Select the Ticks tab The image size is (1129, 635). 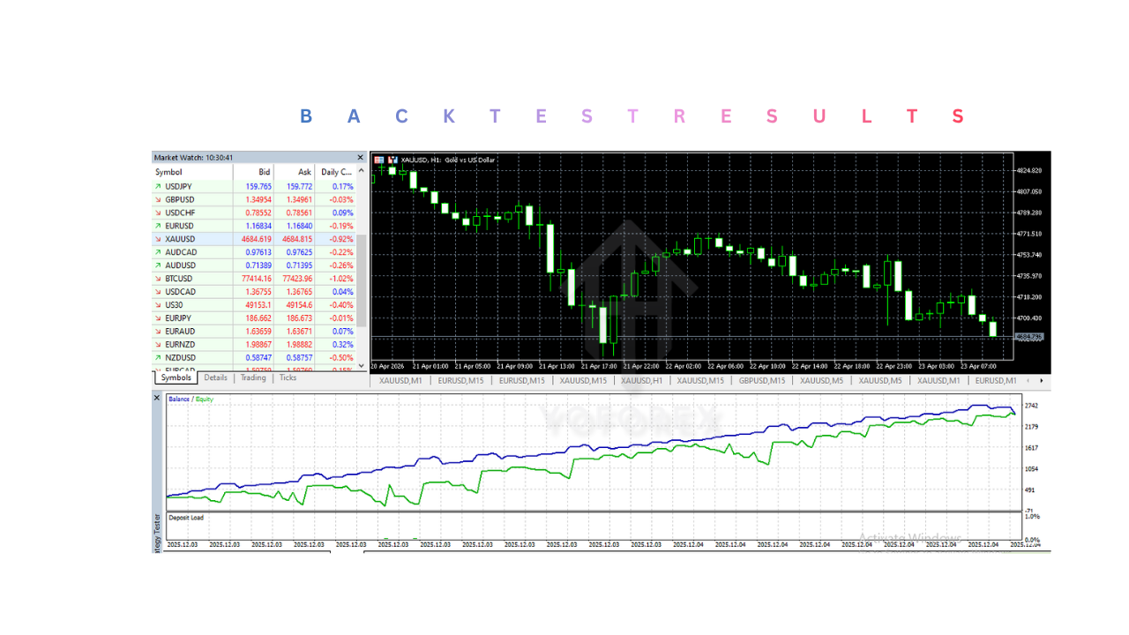click(288, 377)
